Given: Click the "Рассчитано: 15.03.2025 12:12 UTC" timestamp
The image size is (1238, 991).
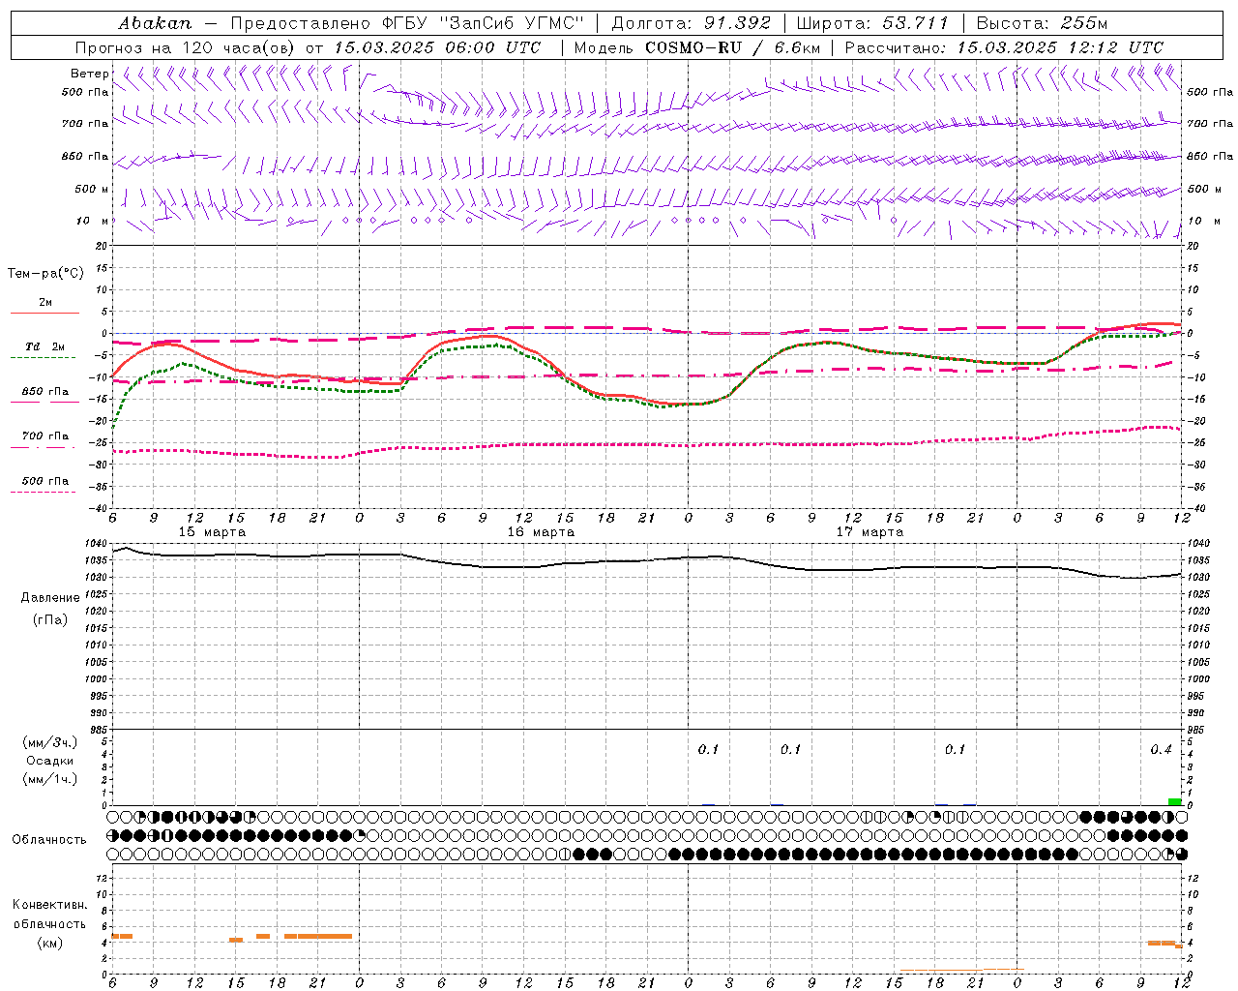Looking at the screenshot, I should pos(1004,47).
